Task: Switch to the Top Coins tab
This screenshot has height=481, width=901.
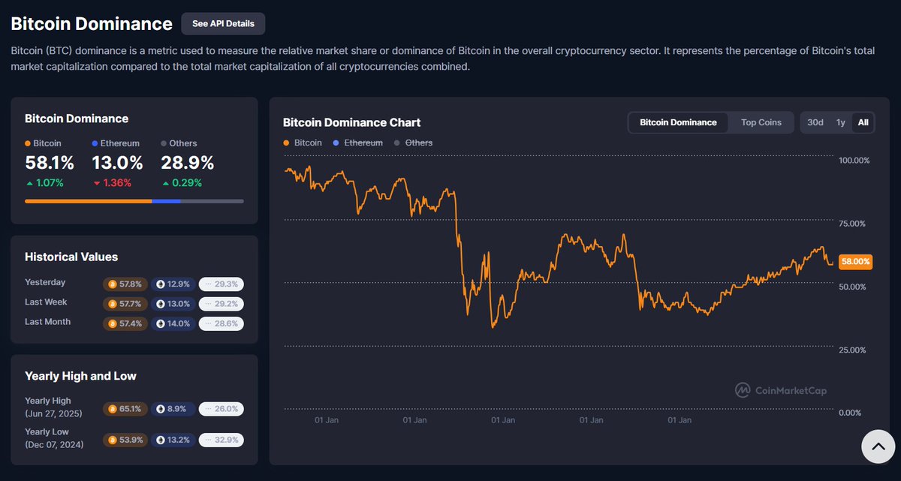Action: 761,122
